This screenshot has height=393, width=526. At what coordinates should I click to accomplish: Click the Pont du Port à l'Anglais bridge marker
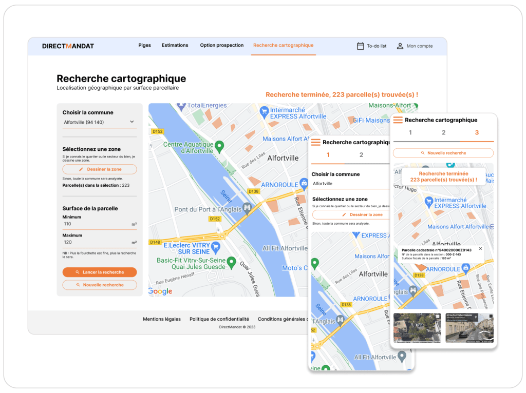tap(247, 208)
